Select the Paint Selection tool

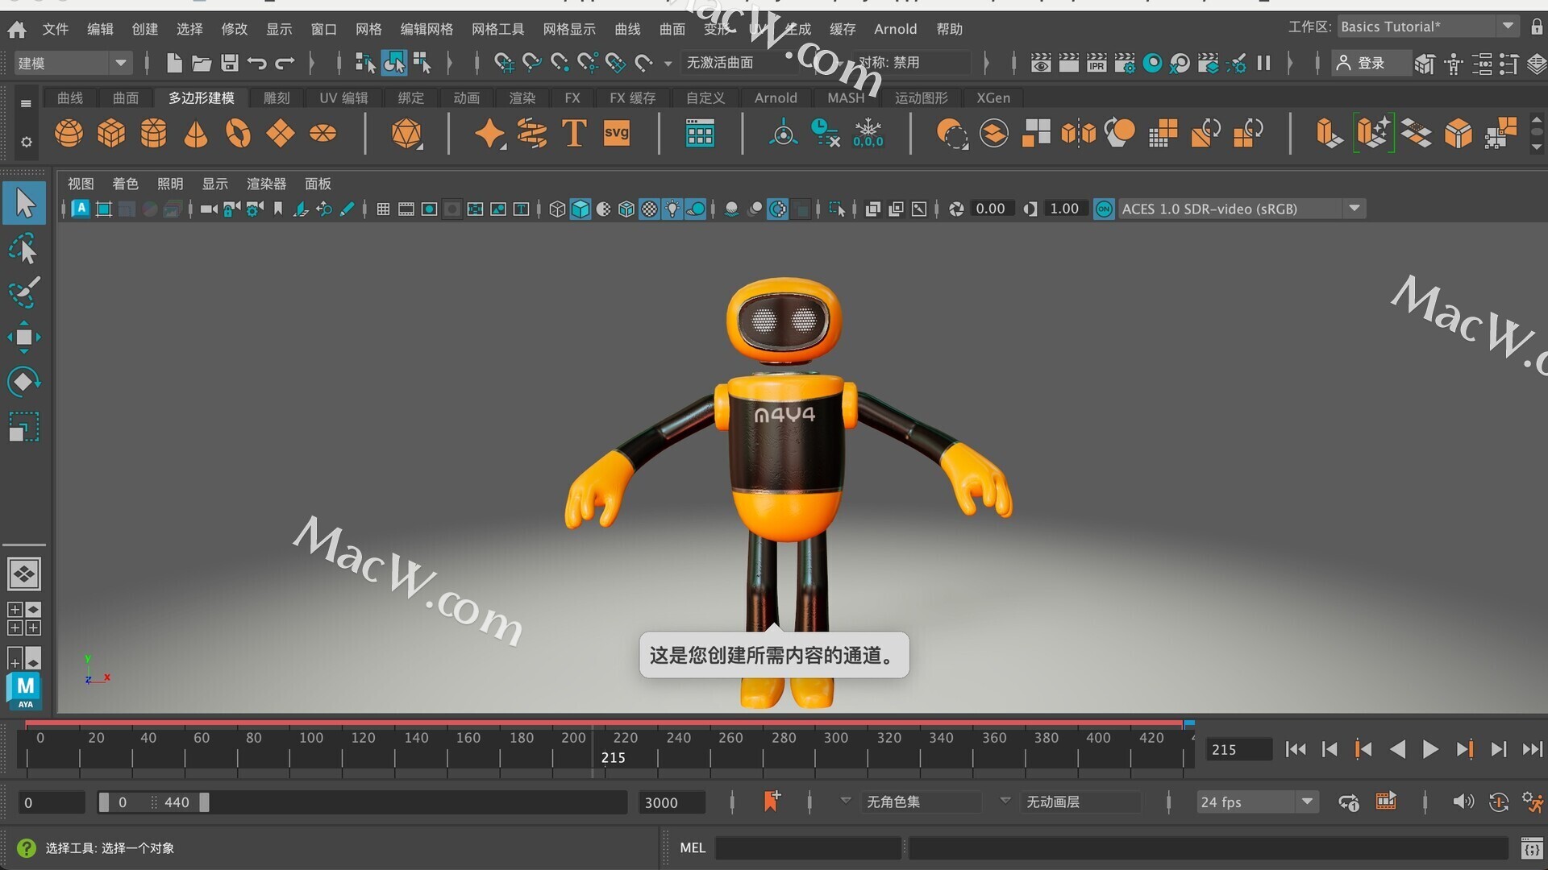click(24, 293)
